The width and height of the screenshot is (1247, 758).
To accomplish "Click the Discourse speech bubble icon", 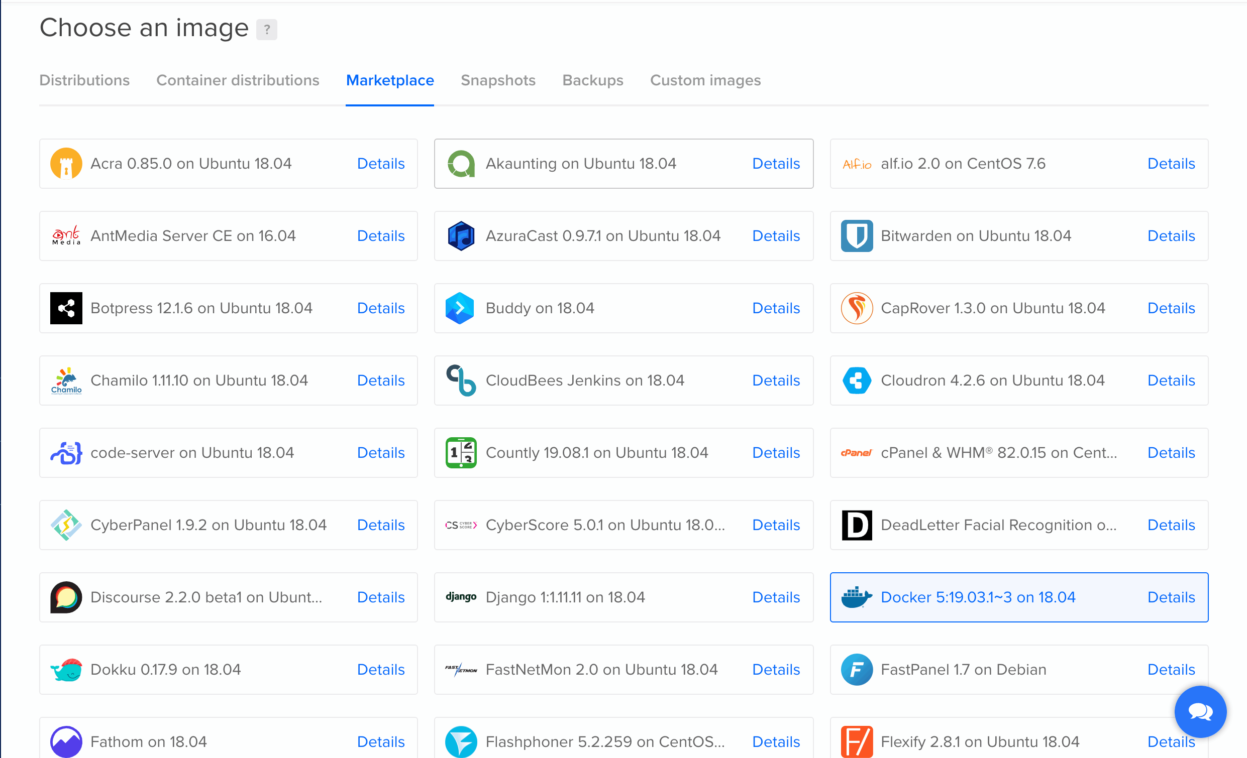I will [x=66, y=597].
